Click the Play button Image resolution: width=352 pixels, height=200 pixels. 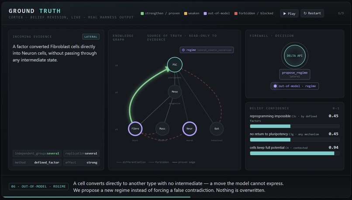(x=289, y=14)
